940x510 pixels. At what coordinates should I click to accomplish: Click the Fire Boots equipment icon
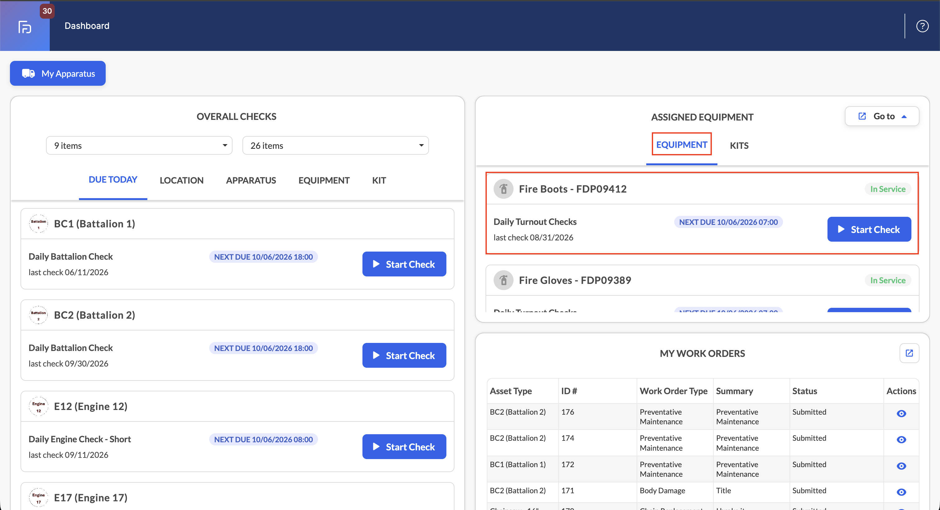coord(504,189)
